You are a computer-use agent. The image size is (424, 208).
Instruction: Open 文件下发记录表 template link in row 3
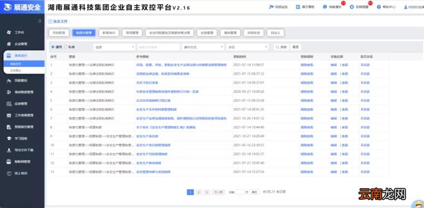pyautogui.click(x=147, y=83)
